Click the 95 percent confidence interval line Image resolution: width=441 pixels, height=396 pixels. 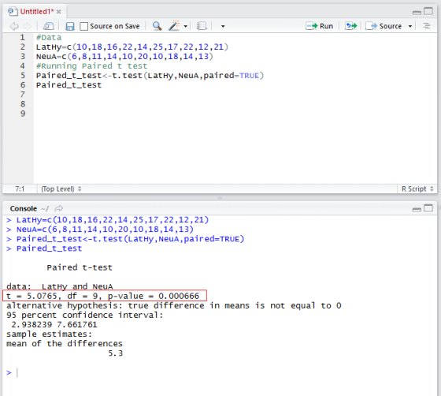tap(85, 316)
